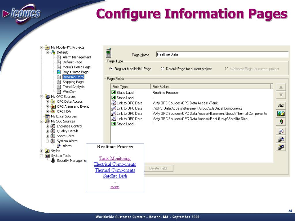Collapse the System Alerts node
The width and height of the screenshot is (295, 221).
pyautogui.click(x=48, y=141)
